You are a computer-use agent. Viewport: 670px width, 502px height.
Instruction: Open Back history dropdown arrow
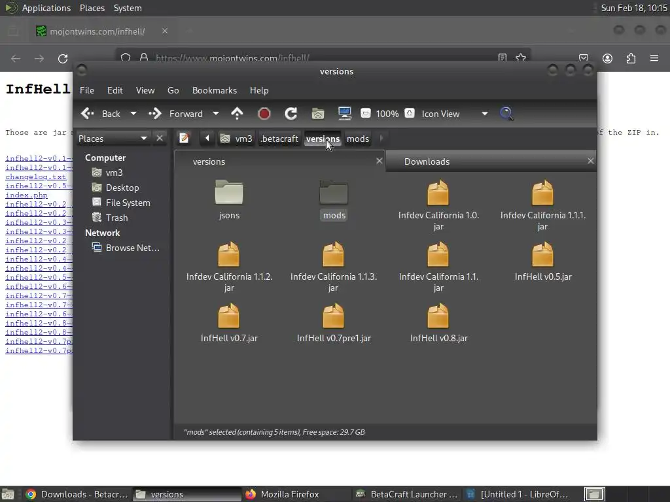[x=133, y=114]
